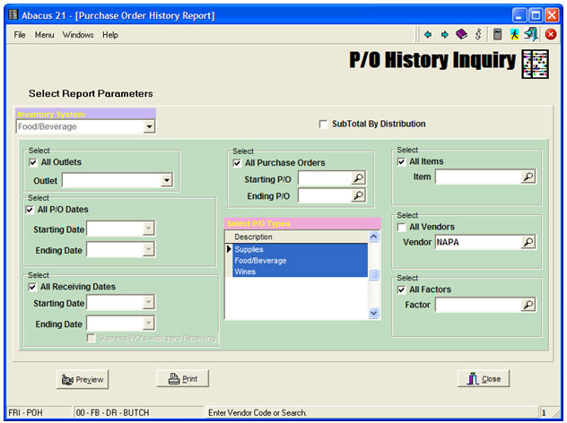Click the Starting P/O search magnifier
This screenshot has width=567, height=423.
(x=359, y=178)
